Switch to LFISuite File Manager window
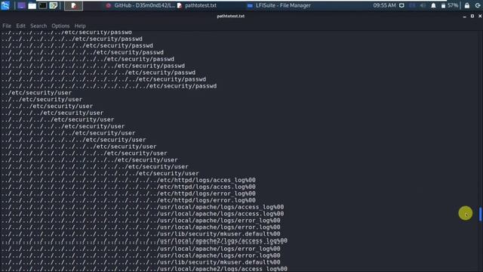This screenshot has height=272, width=483. (x=279, y=5)
